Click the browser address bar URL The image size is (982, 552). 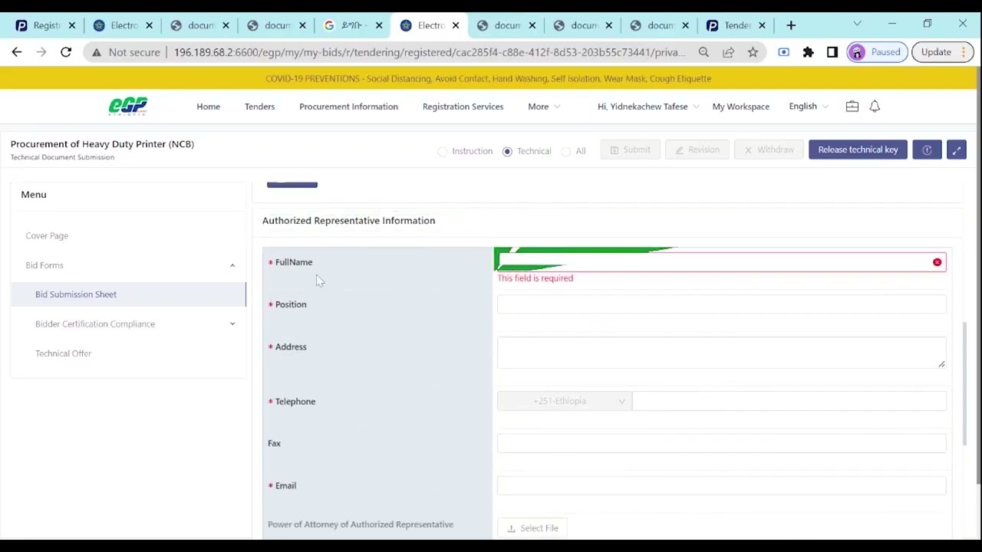(430, 52)
